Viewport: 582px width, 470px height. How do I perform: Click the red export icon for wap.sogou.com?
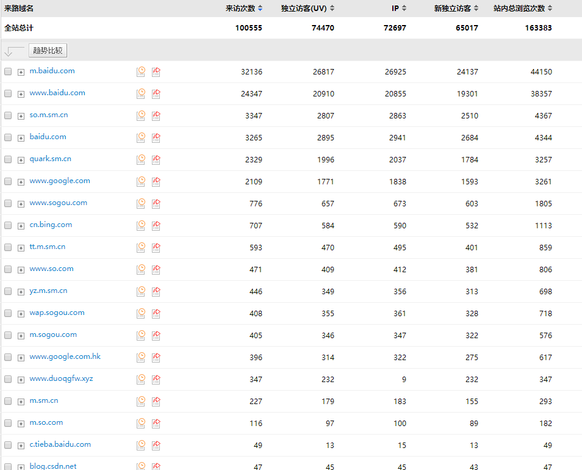tap(156, 313)
